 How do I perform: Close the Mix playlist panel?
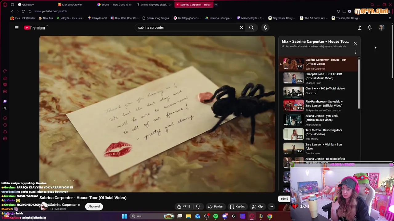(355, 43)
